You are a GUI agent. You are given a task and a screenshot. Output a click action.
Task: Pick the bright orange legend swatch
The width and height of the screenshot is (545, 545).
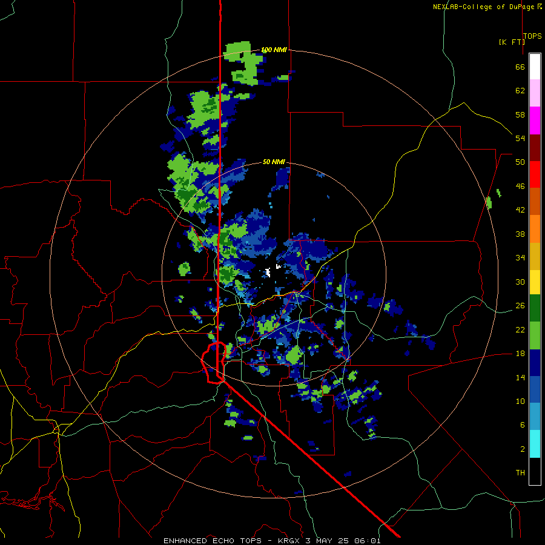pyautogui.click(x=535, y=229)
